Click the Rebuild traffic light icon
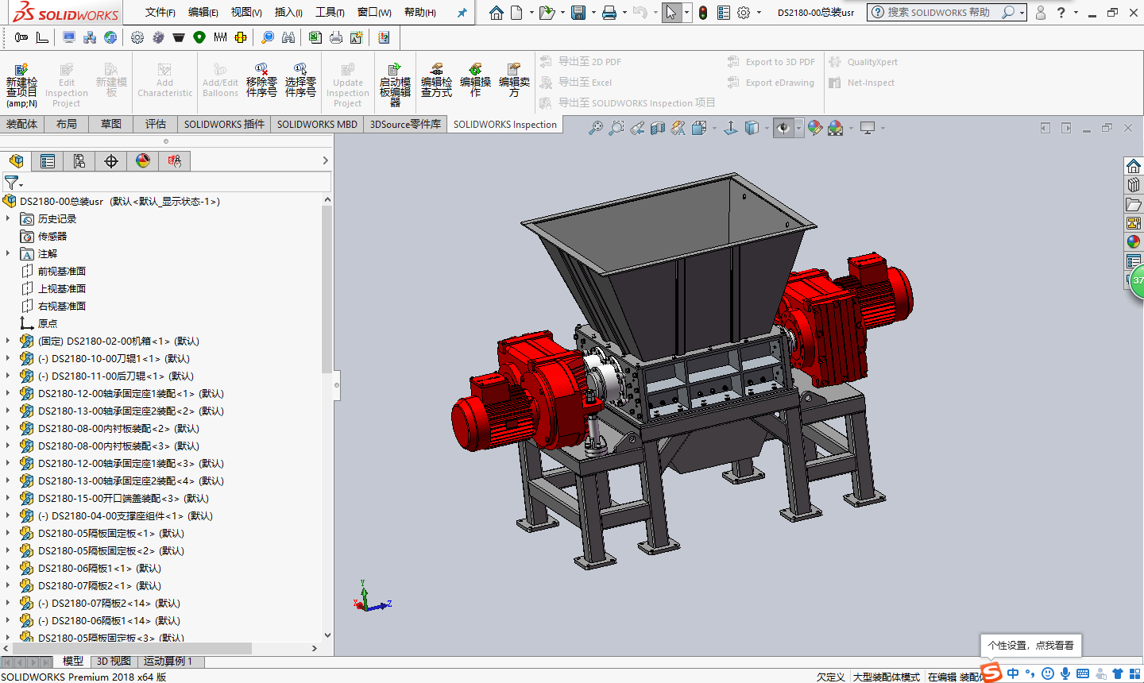The height and width of the screenshot is (683, 1144). pyautogui.click(x=703, y=13)
